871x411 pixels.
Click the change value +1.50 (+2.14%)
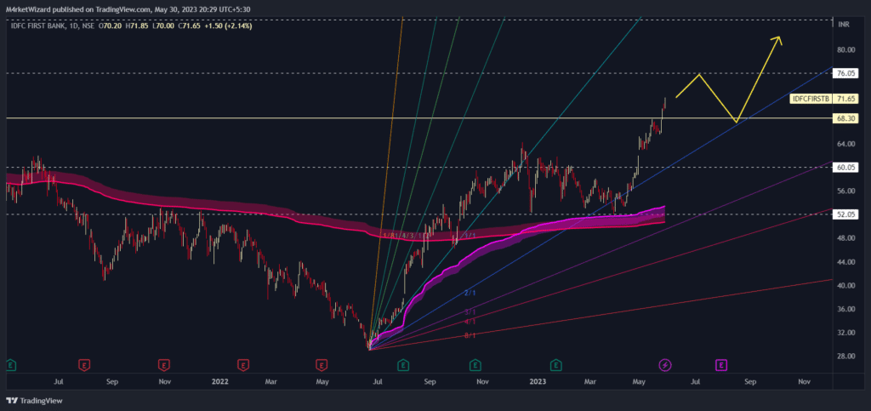[x=228, y=26]
